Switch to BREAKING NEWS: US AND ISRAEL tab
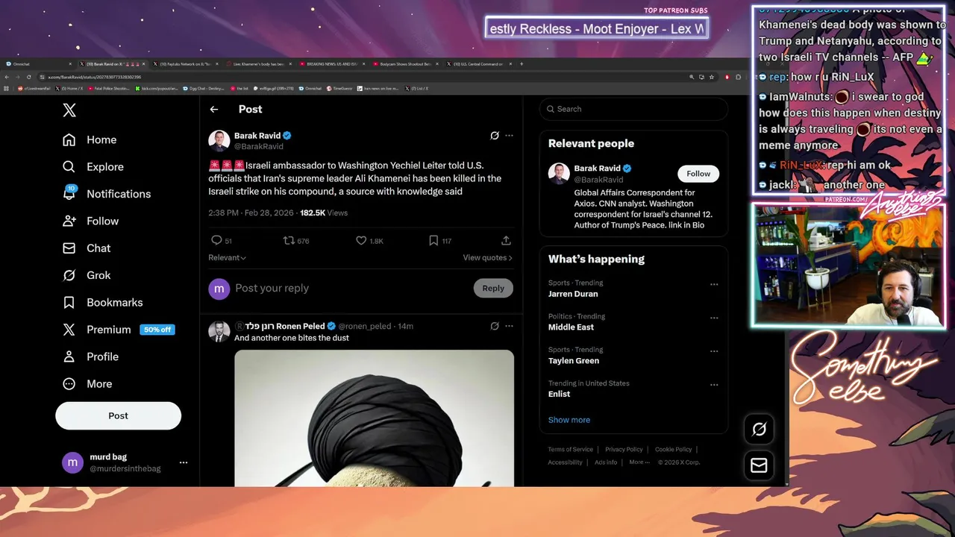The height and width of the screenshot is (537, 955). tap(333, 64)
